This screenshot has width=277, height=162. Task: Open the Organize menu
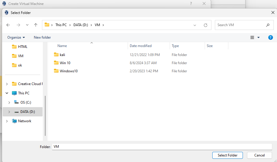click(16, 37)
